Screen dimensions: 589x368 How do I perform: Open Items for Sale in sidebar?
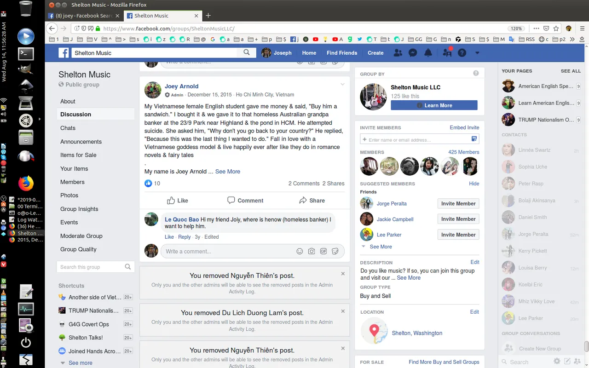(x=78, y=155)
